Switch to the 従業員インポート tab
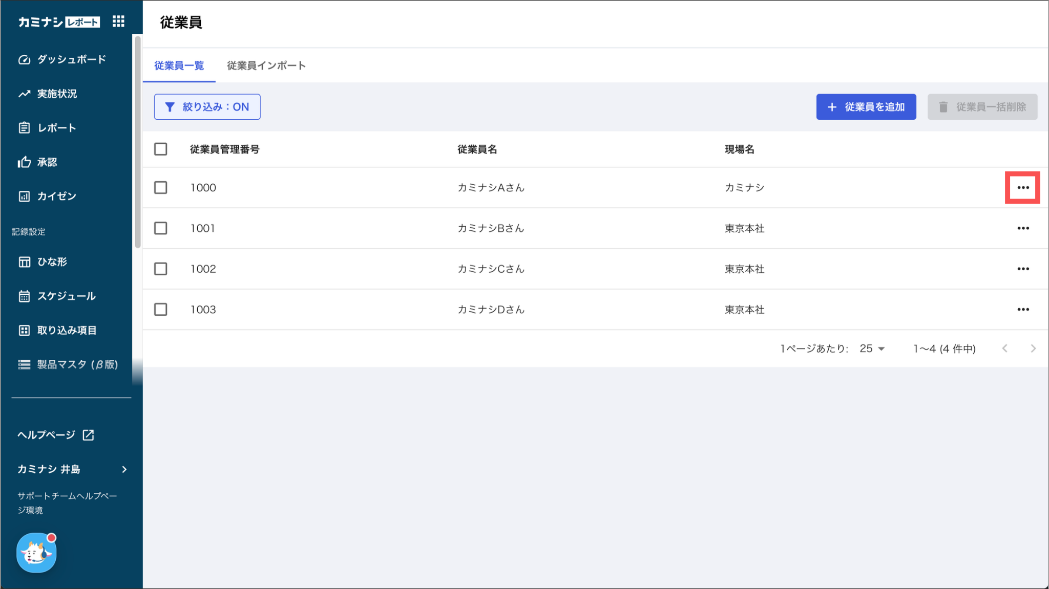Image resolution: width=1049 pixels, height=589 pixels. pyautogui.click(x=266, y=66)
